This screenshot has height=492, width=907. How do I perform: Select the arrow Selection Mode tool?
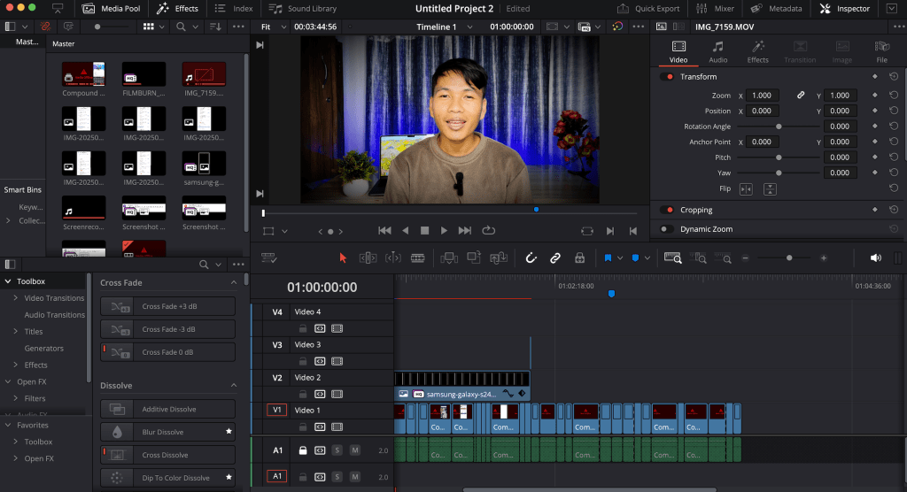(344, 258)
